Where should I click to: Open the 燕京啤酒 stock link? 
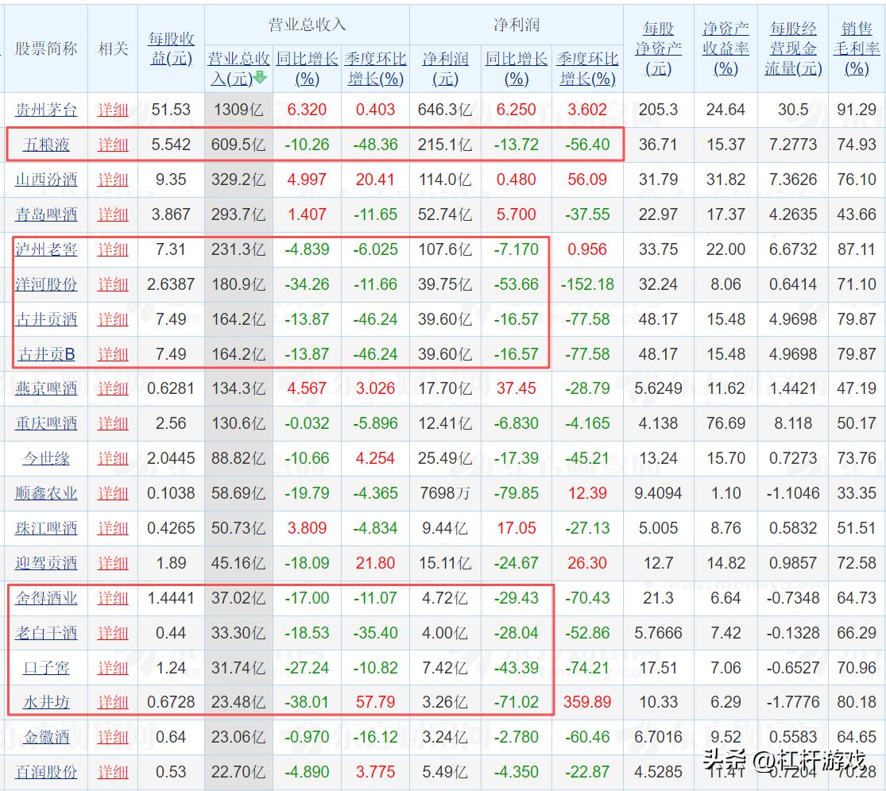(x=46, y=388)
